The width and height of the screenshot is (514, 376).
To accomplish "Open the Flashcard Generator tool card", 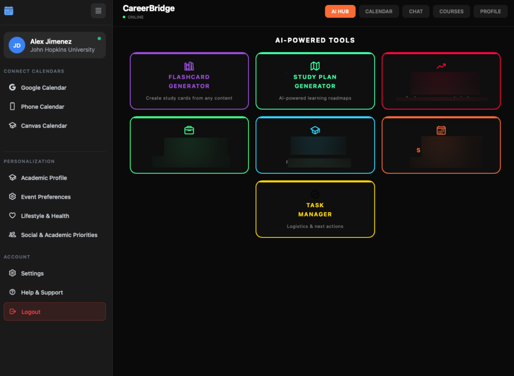I will click(189, 81).
